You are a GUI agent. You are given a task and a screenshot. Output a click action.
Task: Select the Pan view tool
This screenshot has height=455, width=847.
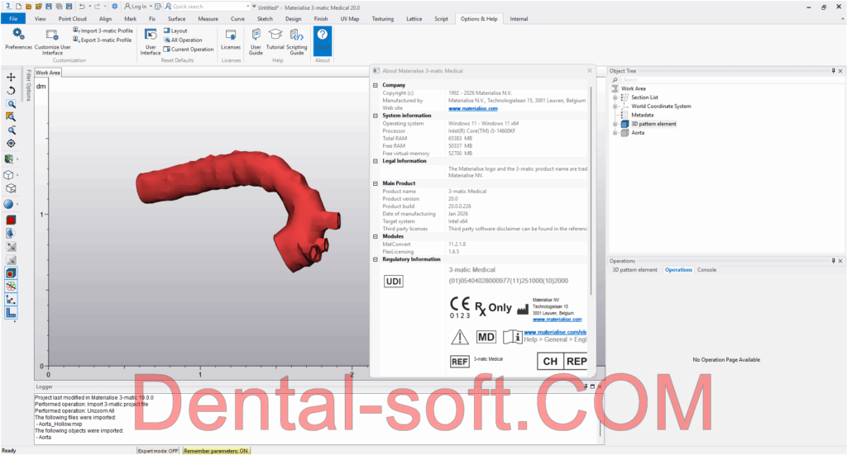[x=11, y=77]
